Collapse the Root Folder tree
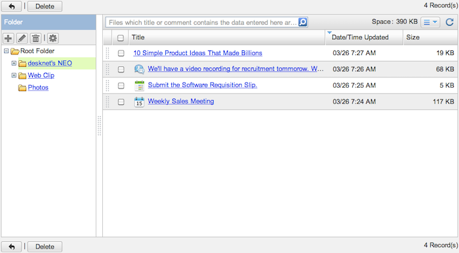 [6, 51]
